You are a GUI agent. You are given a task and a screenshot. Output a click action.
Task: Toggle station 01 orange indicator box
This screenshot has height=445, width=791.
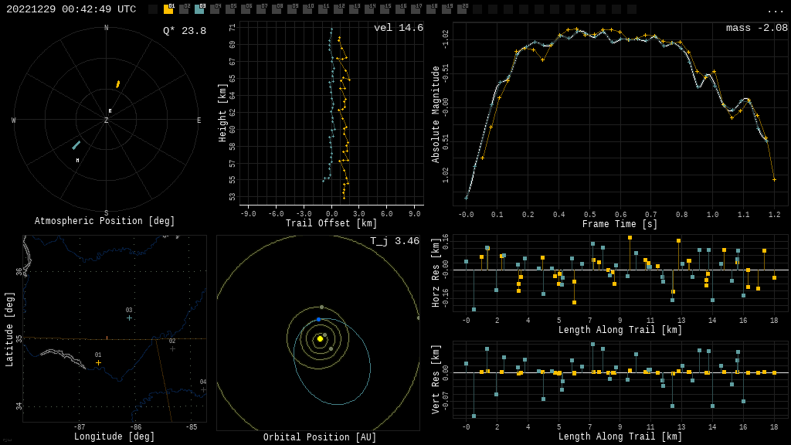pos(168,9)
